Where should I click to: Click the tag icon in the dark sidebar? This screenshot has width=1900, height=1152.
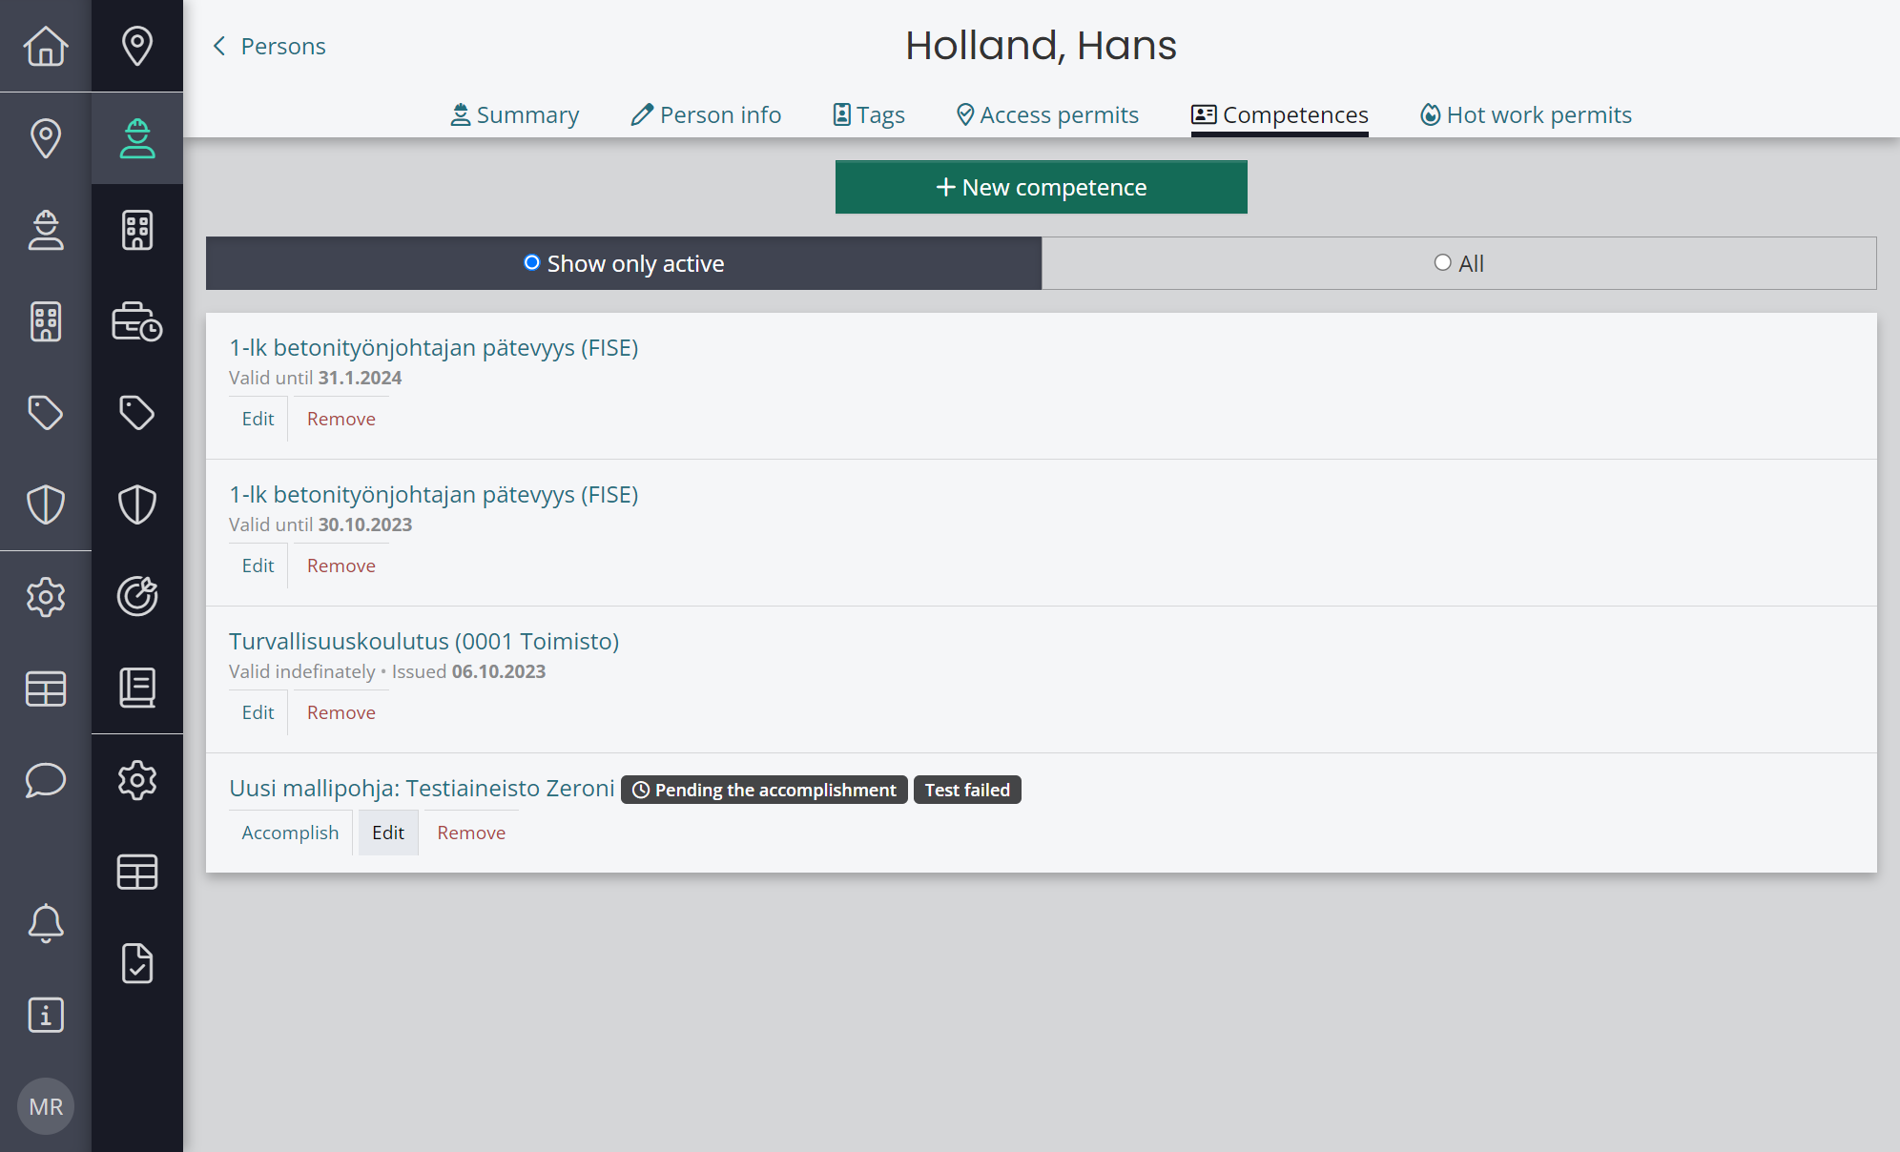[x=137, y=413]
